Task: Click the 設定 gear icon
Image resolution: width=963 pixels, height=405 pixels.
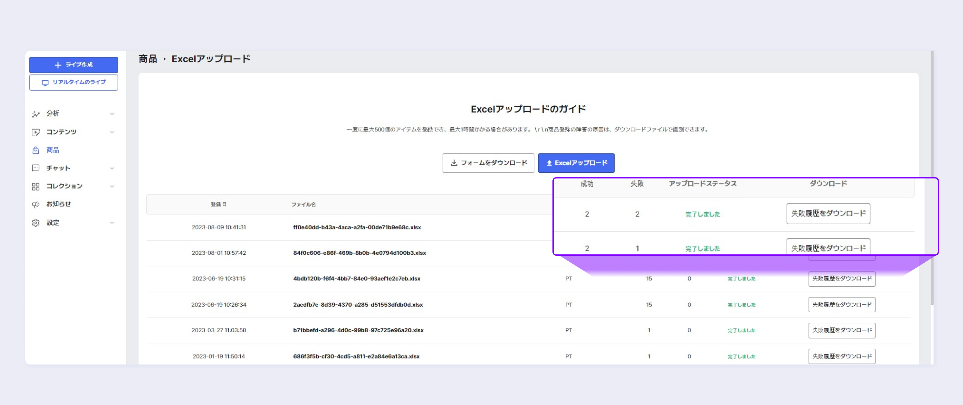Action: (x=36, y=223)
